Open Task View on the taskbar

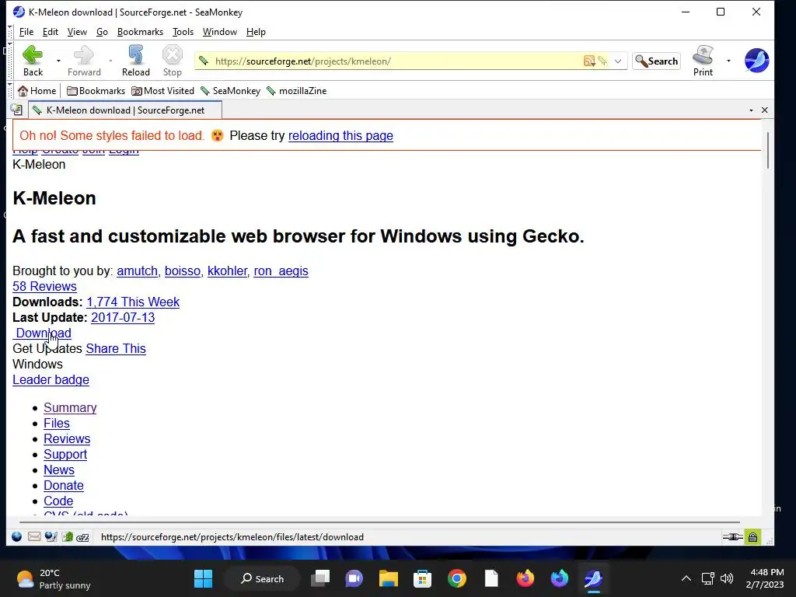pyautogui.click(x=320, y=578)
